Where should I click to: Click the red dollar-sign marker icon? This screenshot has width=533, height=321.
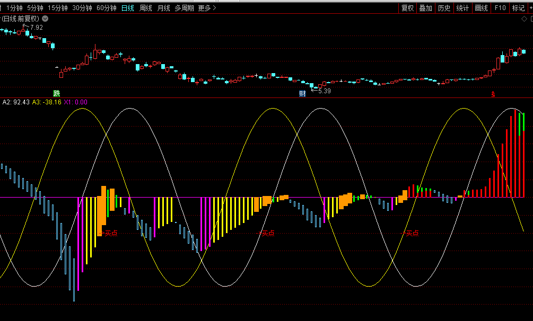pos(493,94)
